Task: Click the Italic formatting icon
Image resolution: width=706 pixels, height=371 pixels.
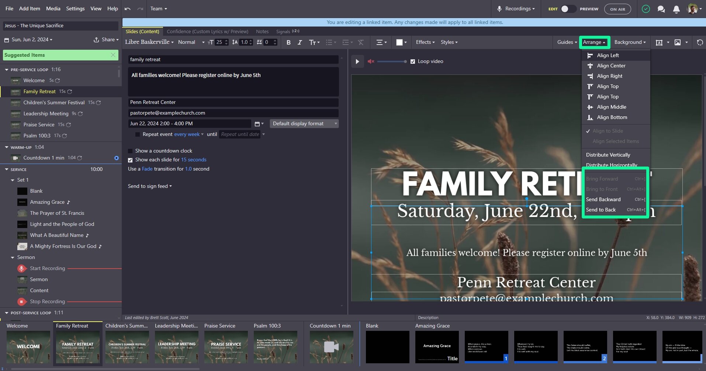Action: tap(300, 42)
